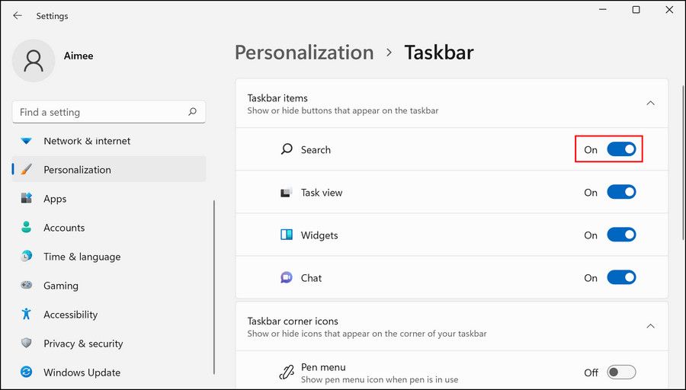Select the Accounts icon in sidebar

(27, 228)
